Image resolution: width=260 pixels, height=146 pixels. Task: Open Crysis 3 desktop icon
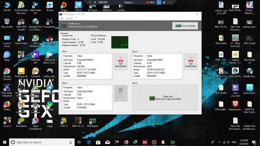7,122
